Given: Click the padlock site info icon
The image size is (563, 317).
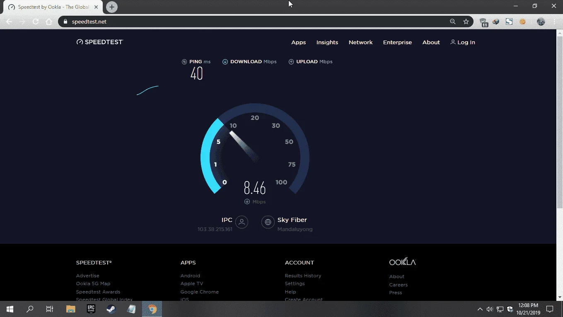Looking at the screenshot, I should coord(65,21).
